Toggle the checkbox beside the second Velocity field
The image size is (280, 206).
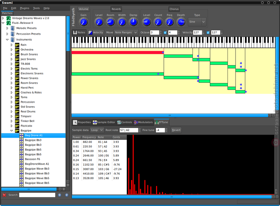[208, 33]
